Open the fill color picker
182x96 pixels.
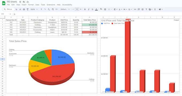(x=101, y=9)
